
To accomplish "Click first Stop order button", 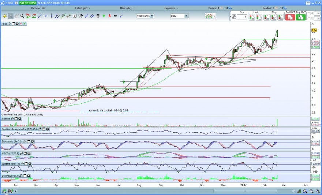I will [x=266, y=17].
